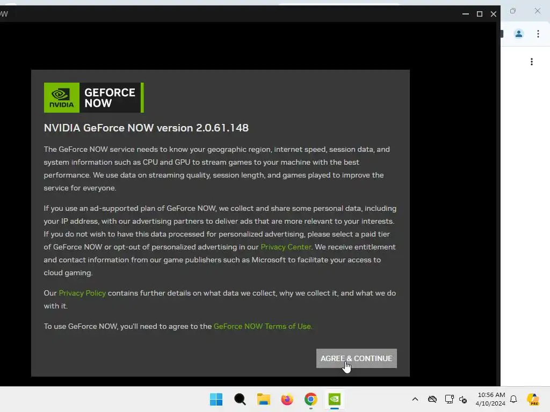Close the Chrome window
The width and height of the screenshot is (550, 412).
click(x=537, y=11)
